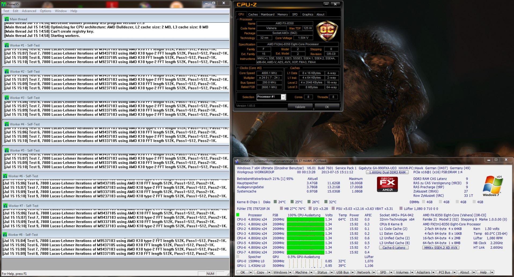This screenshot has width=514, height=277.
Task: Click the Worker #2 Self-Test window icon
Action: [6, 71]
